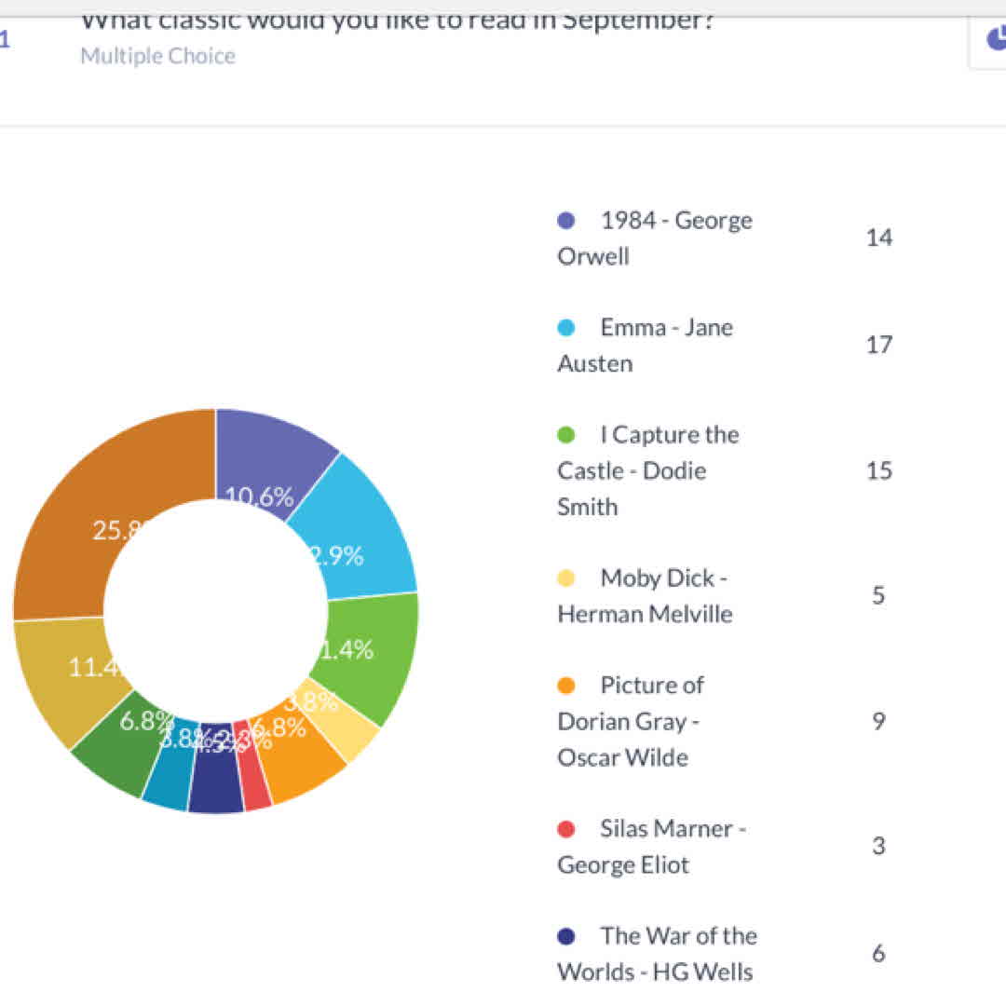This screenshot has height=1006, width=1006.
Task: Click navy dot for The War of the Worlds
Action: (565, 936)
